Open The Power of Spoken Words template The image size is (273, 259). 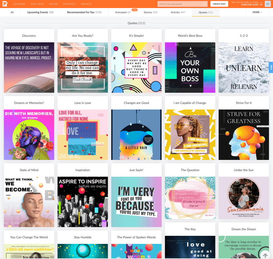[x=136, y=244]
